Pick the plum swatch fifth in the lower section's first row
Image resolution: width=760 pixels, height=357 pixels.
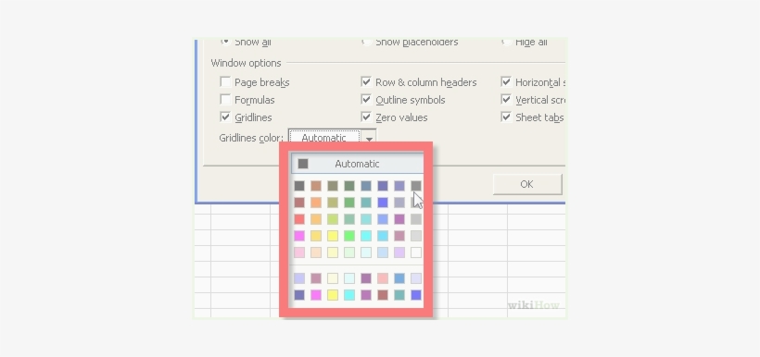(x=366, y=278)
